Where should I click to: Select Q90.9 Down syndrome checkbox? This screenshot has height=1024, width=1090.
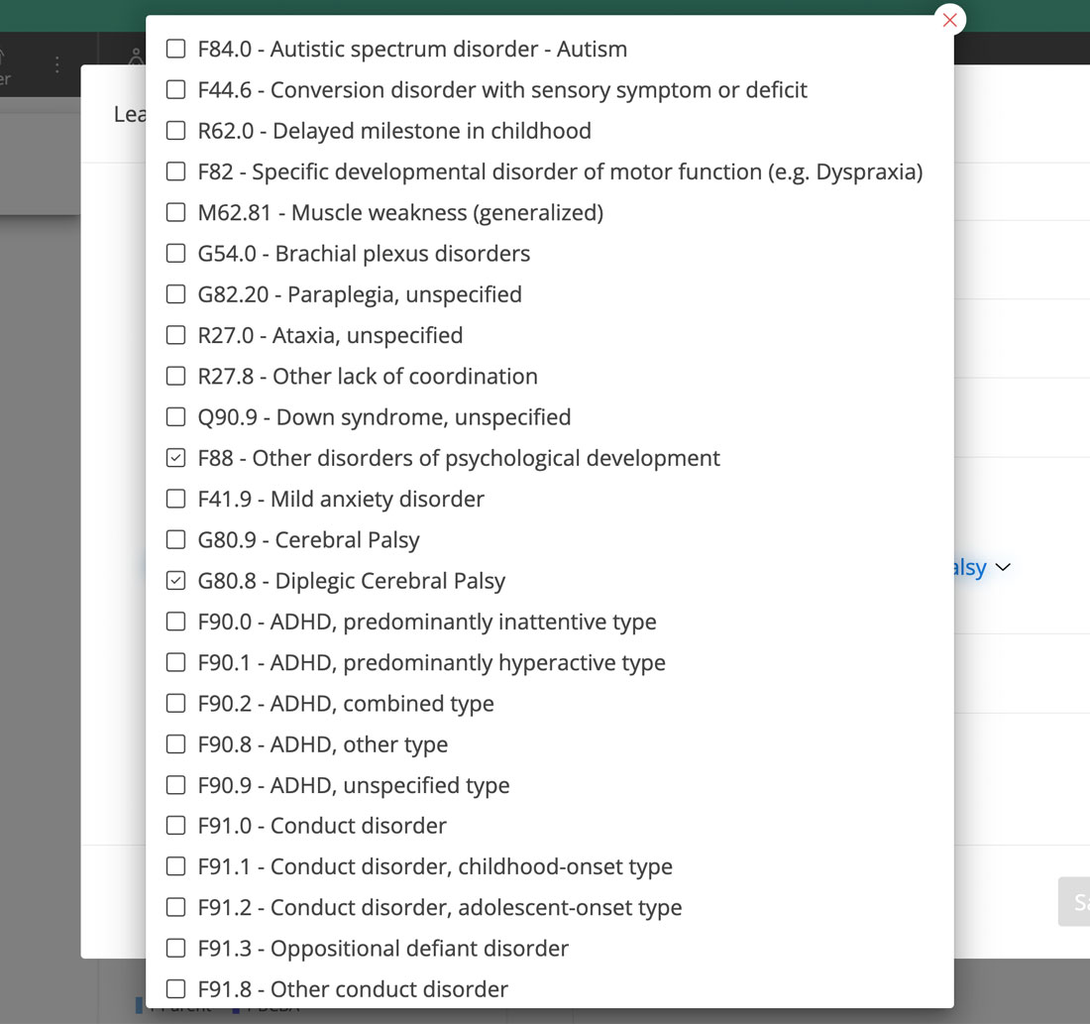pos(175,416)
